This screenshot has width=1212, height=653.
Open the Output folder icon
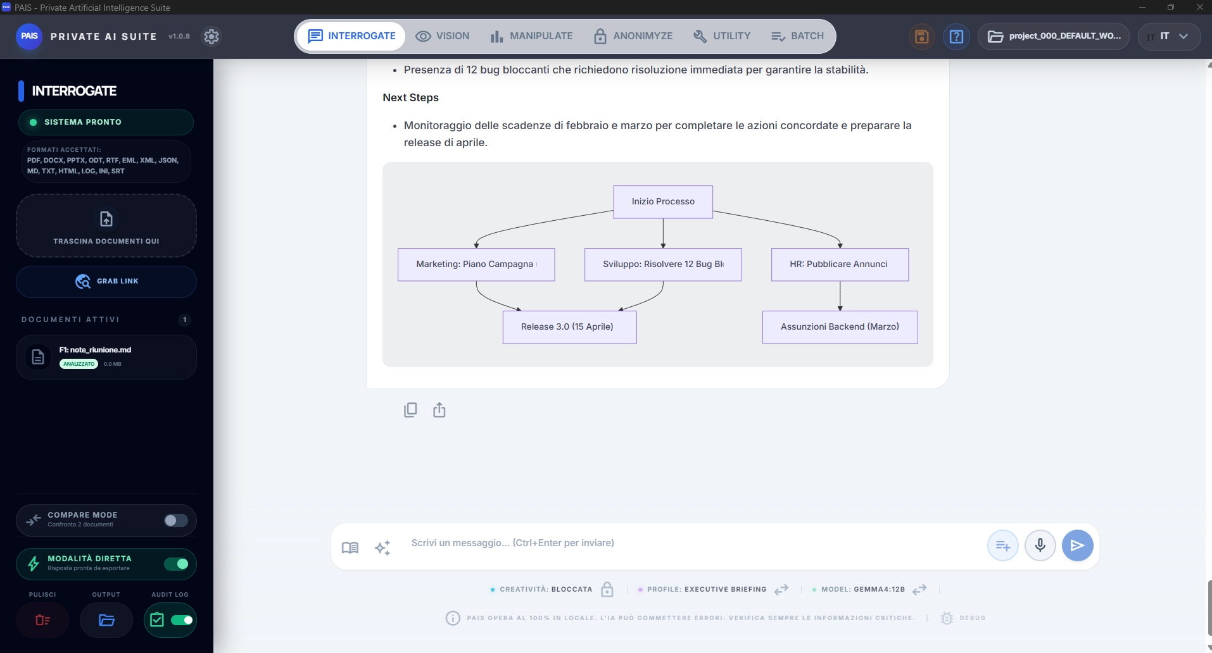click(x=106, y=620)
